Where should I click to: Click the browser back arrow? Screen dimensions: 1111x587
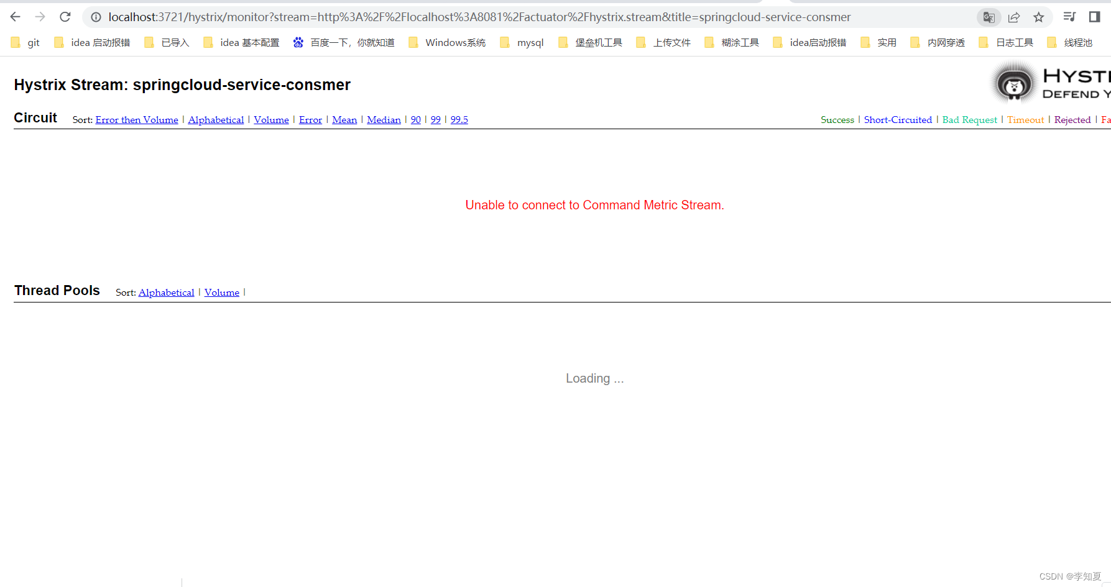[x=16, y=17]
